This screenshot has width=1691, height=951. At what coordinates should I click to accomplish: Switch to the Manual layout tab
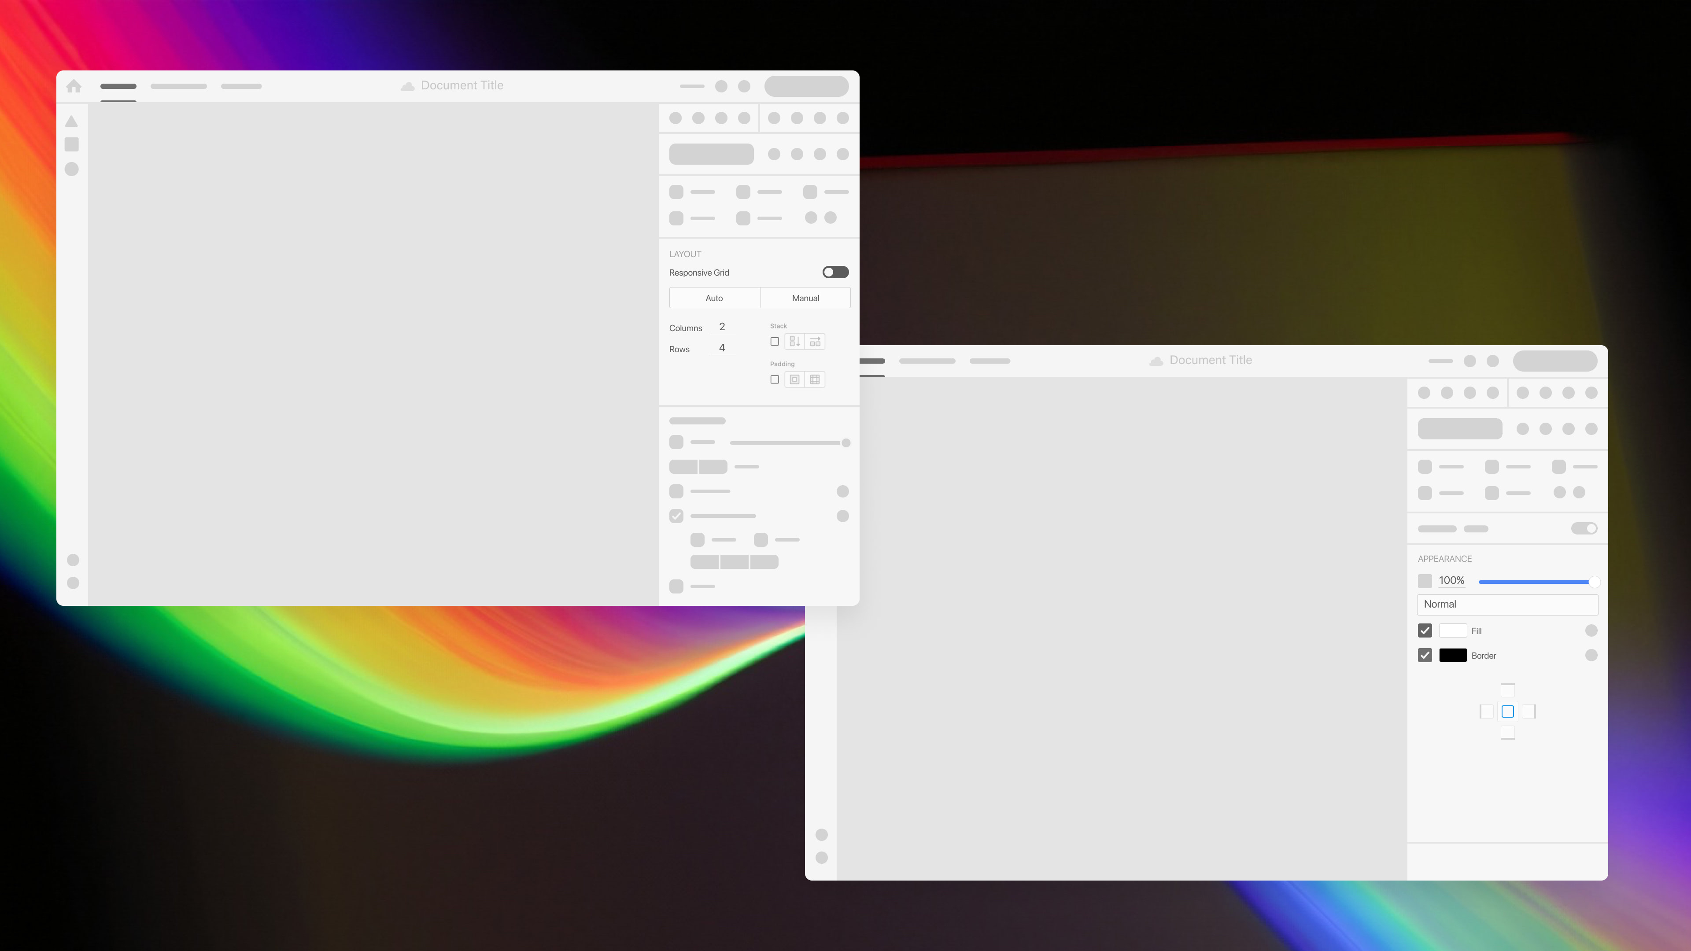[805, 298]
